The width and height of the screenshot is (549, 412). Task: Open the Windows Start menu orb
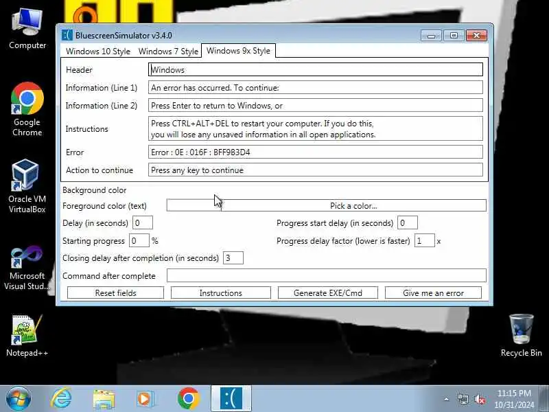point(19,399)
